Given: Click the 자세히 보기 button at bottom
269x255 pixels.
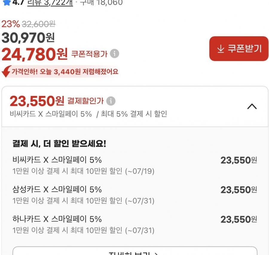Looking at the screenshot, I should point(135,251).
